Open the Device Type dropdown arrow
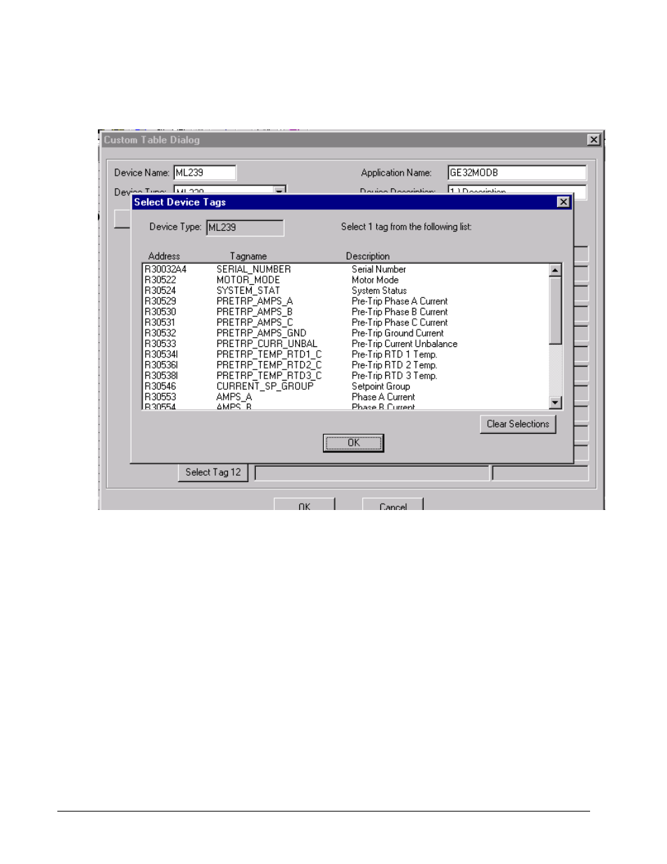The height and width of the screenshot is (864, 667). 280,190
